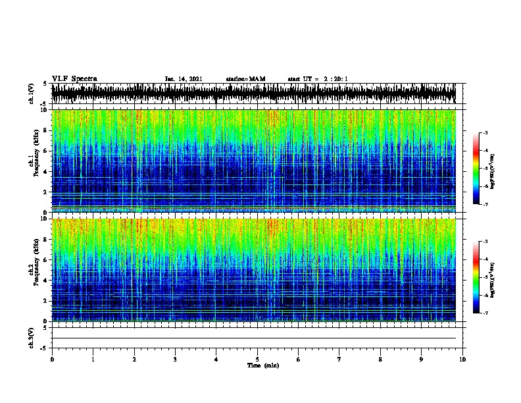Image resolution: width=521 pixels, height=403 pixels.
Task: Click inside the ch.2 spectrogram panel
Action: point(253,270)
